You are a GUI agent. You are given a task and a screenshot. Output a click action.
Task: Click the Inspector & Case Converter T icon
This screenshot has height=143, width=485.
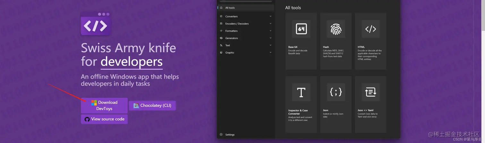tap(301, 92)
